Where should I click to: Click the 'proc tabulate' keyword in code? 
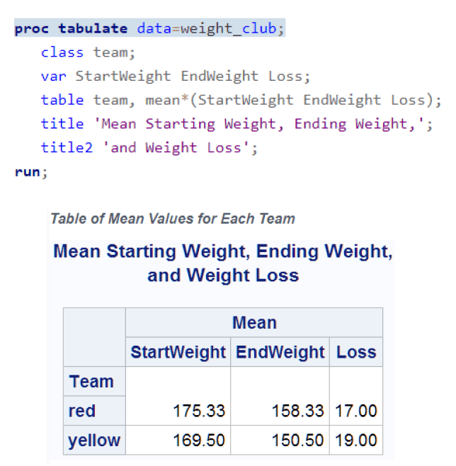(x=71, y=29)
